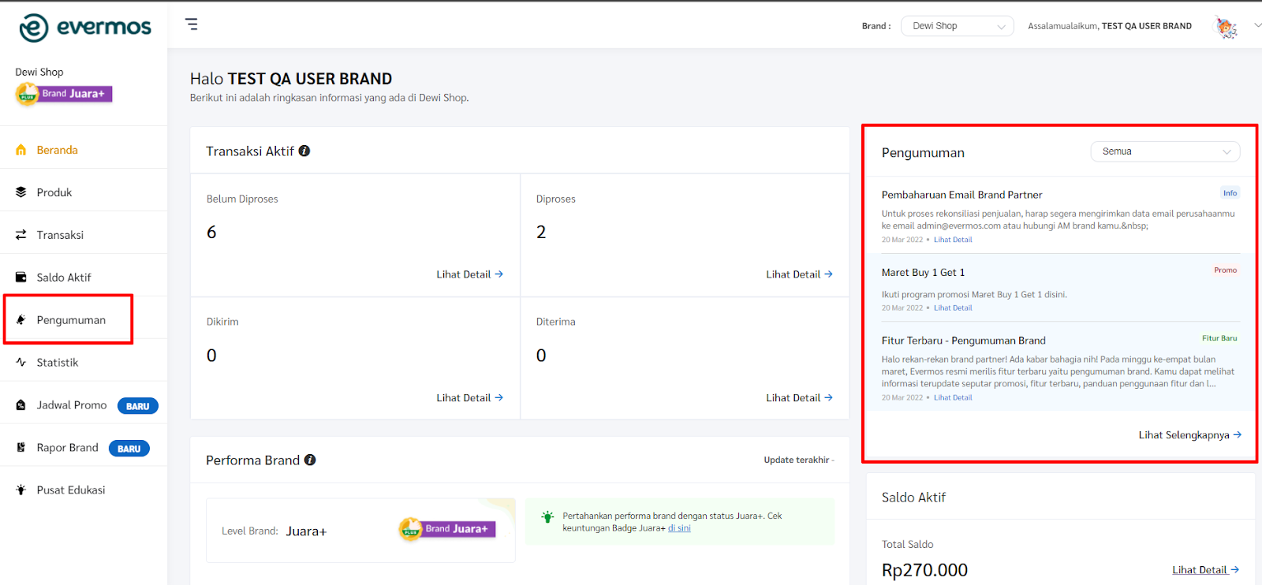Click the Beranda home icon
This screenshot has height=585, width=1262.
(x=21, y=150)
